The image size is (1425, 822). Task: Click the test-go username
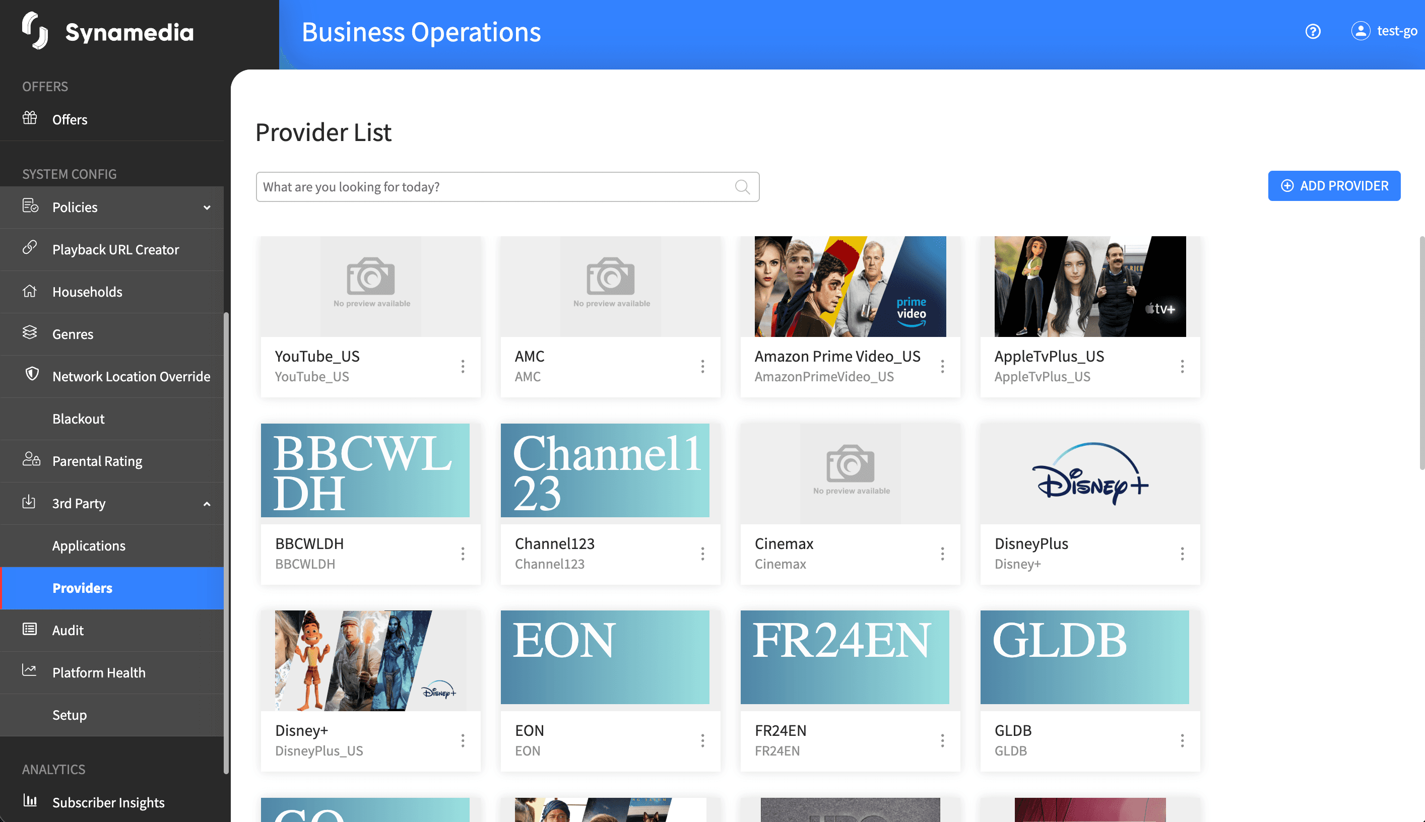pos(1397,31)
